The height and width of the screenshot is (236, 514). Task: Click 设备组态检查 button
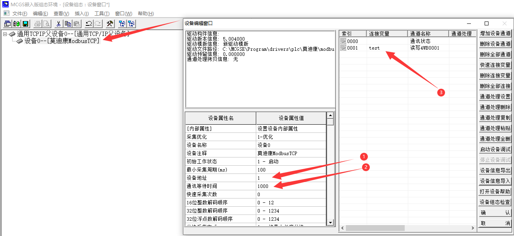(495, 202)
